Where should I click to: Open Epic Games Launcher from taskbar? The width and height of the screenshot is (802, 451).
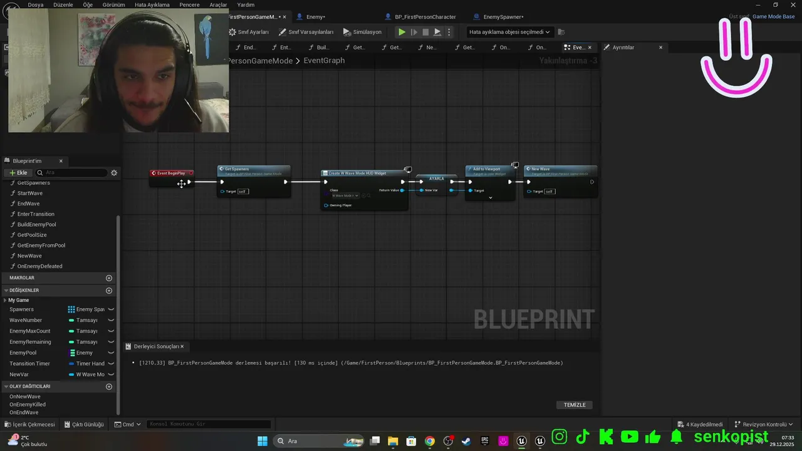pyautogui.click(x=484, y=441)
